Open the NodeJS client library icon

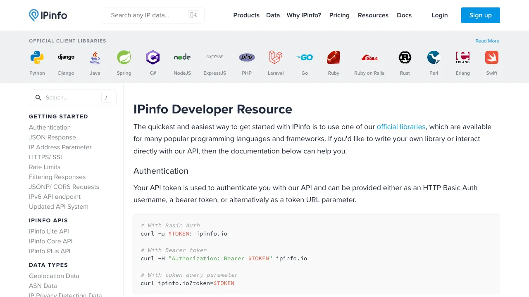point(182,57)
